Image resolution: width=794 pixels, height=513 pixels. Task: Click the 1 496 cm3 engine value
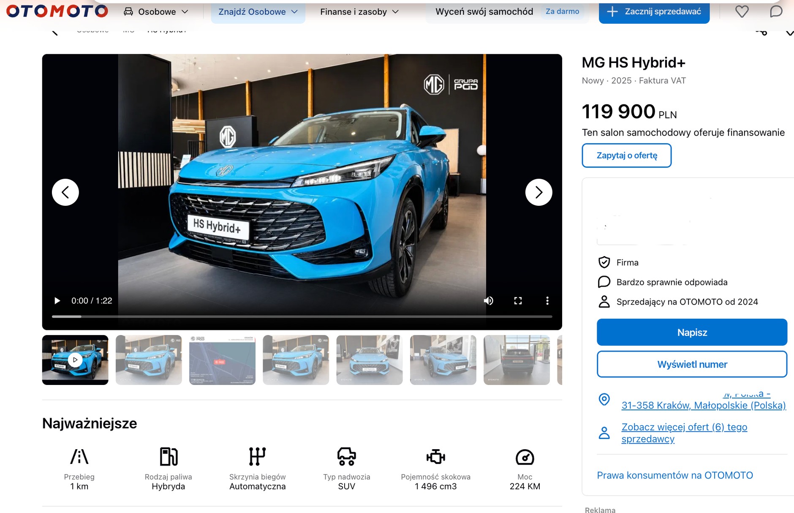pyautogui.click(x=436, y=486)
